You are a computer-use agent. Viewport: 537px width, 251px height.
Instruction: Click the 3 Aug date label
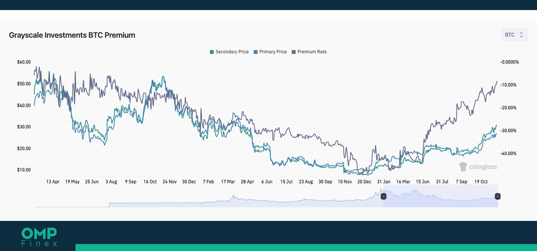pos(112,181)
